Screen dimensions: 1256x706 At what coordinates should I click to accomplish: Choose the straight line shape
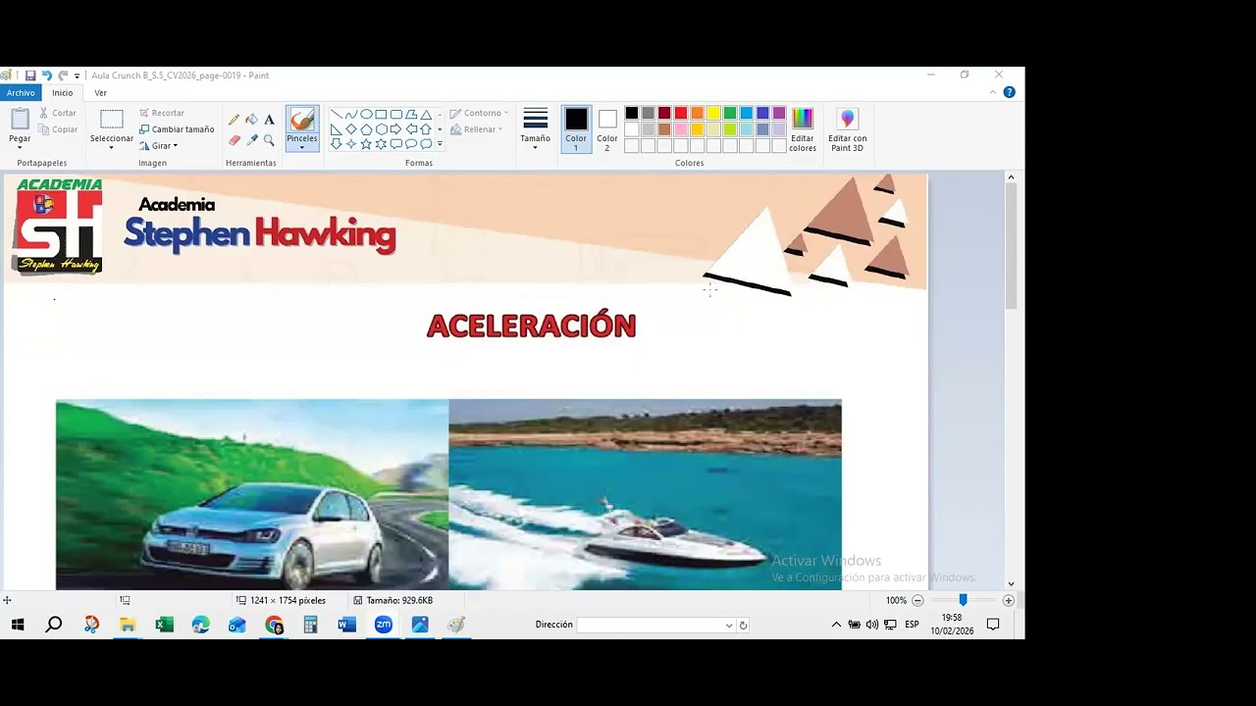click(x=336, y=115)
